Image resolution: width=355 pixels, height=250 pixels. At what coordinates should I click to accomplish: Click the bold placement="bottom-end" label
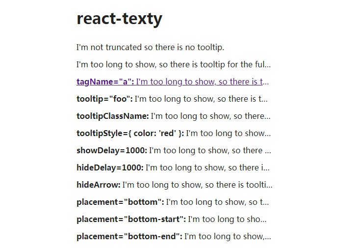point(129,237)
